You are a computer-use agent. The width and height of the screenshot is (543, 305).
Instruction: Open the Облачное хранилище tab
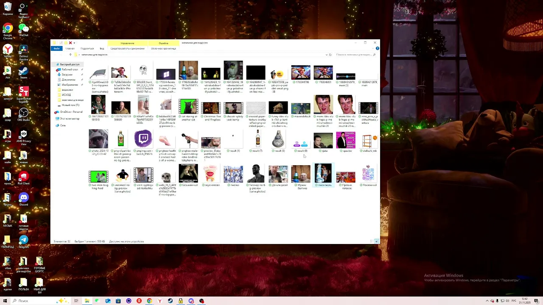click(x=163, y=48)
